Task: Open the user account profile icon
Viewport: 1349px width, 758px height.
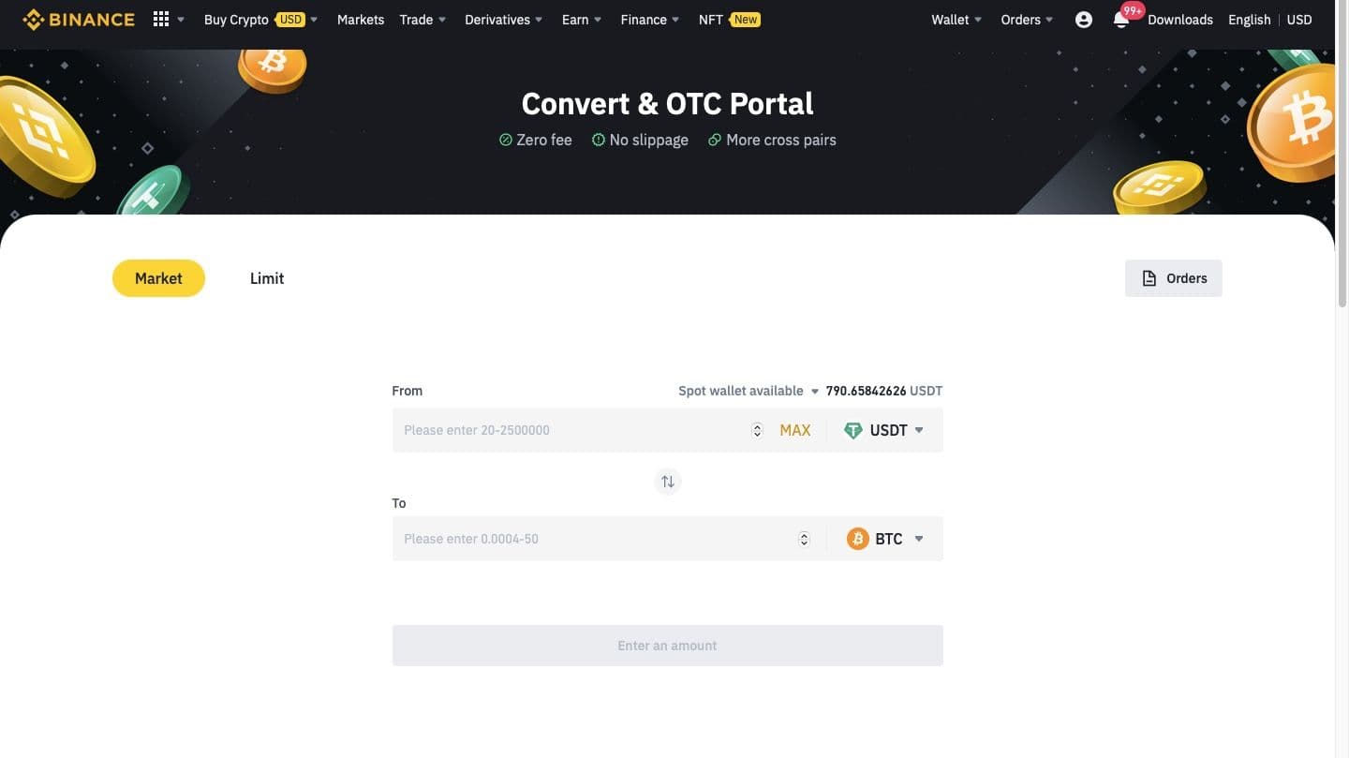Action: point(1084,20)
